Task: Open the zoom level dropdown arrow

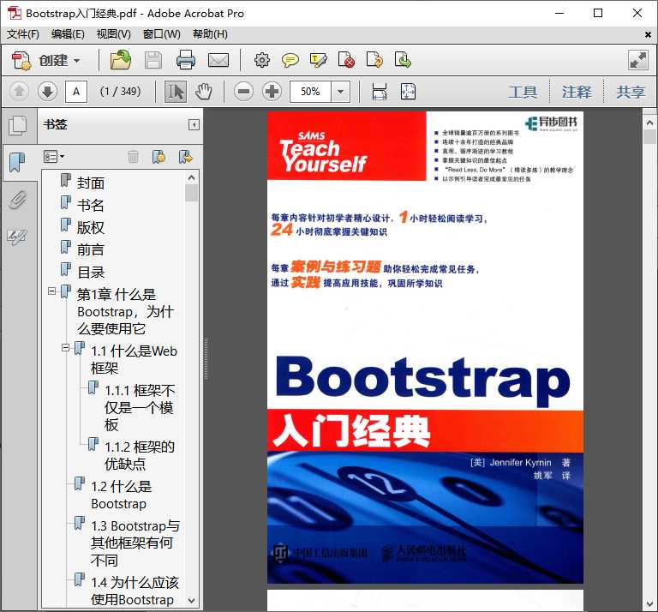Action: pyautogui.click(x=341, y=92)
